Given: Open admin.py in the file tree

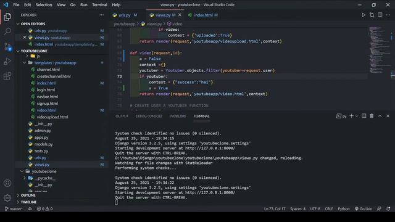Looking at the screenshot, I should (43, 131).
